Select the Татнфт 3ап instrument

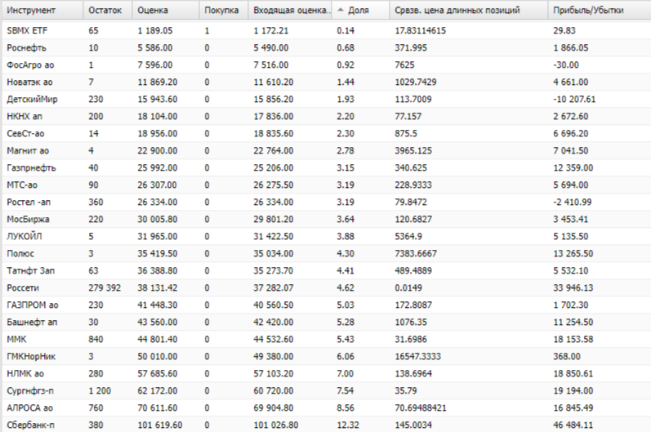pos(31,270)
